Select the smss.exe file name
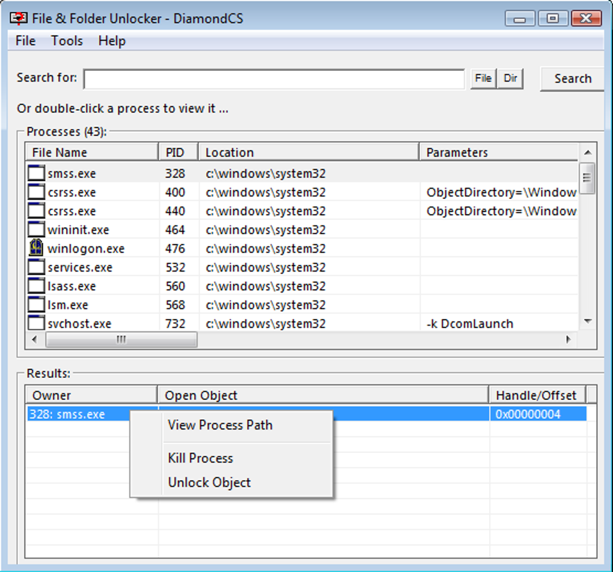This screenshot has width=613, height=572. (72, 173)
